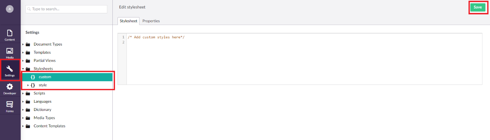Expand the Scripts folder arrow
The width and height of the screenshot is (490, 140).
tap(23, 93)
